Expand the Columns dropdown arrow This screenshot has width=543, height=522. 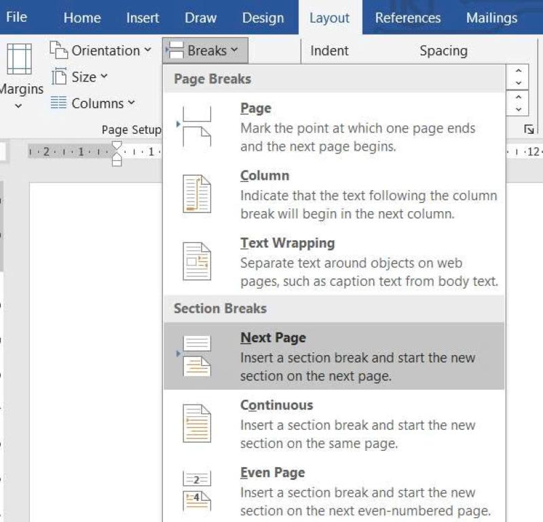tap(131, 102)
